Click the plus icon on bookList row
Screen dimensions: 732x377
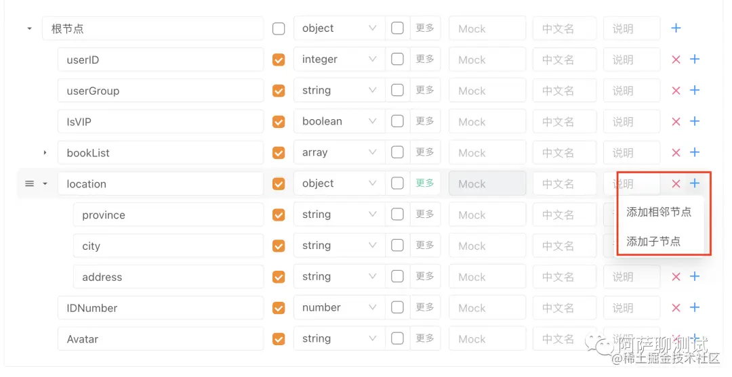tap(695, 152)
